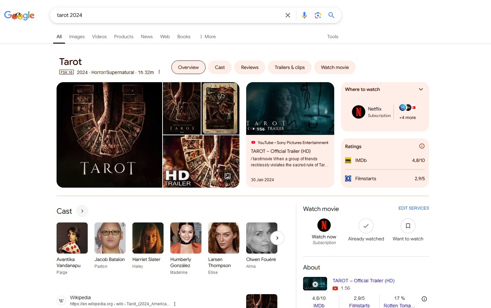Click the YouTube Sony Pictures Entertainment source label
This screenshot has height=308, width=491.
click(x=290, y=143)
